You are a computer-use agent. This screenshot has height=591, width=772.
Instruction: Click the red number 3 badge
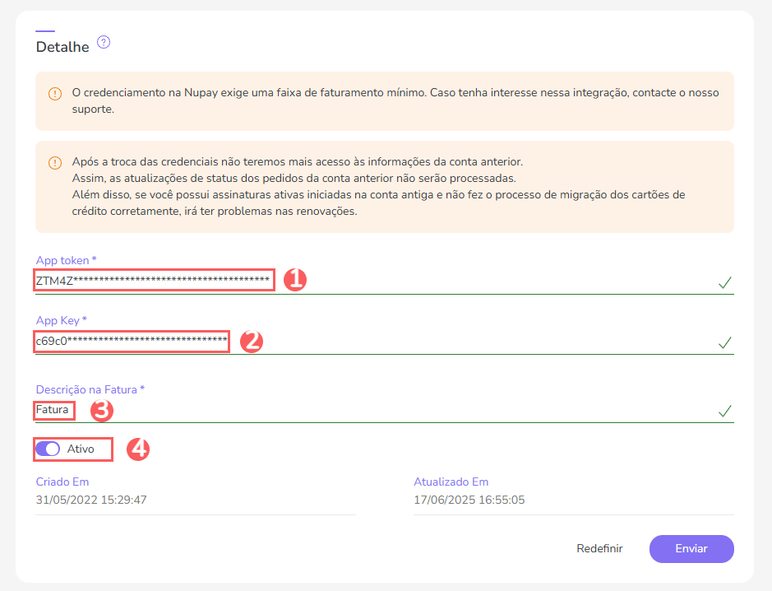tap(101, 410)
